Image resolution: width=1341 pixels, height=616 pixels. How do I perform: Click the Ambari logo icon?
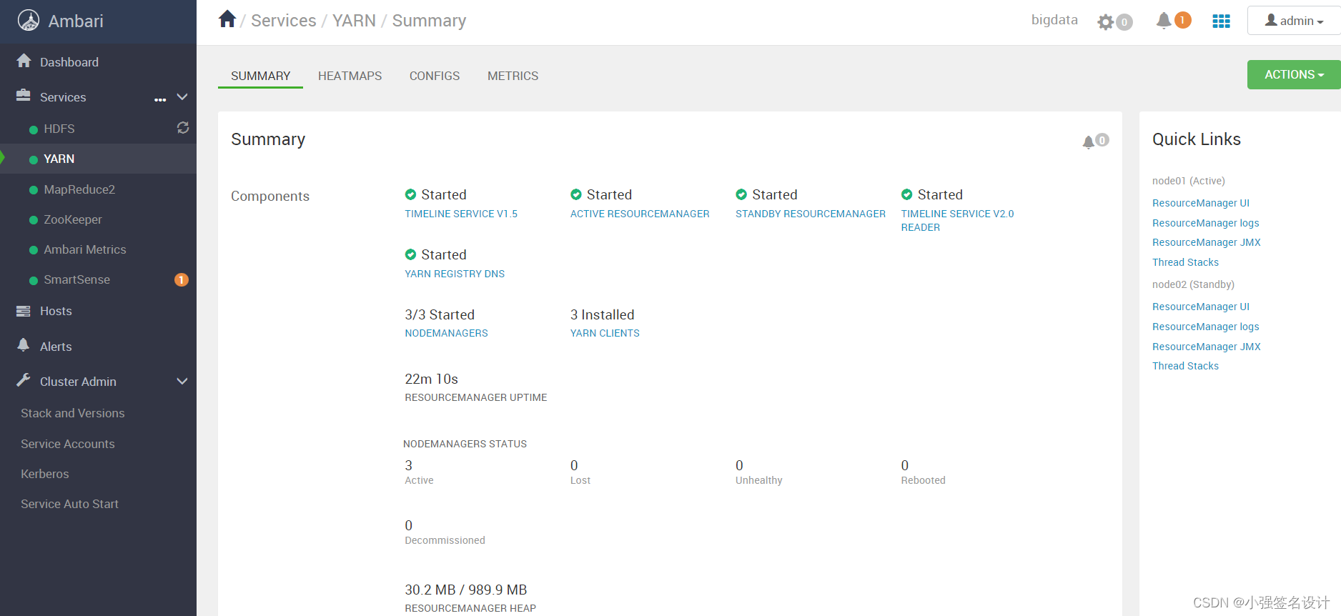[29, 21]
